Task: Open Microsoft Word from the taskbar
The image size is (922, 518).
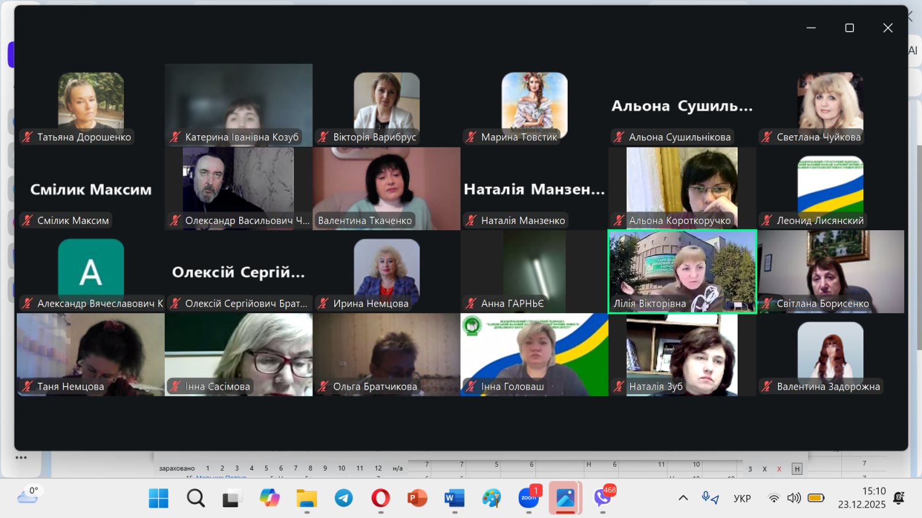Action: [454, 498]
